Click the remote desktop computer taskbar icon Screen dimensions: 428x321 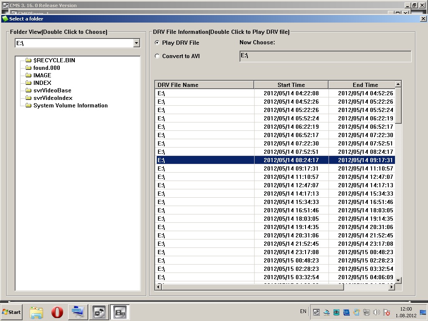78,312
